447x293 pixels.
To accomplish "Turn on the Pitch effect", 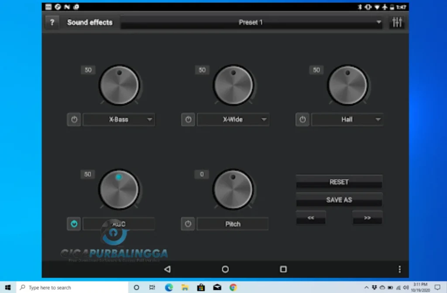I will 188,224.
